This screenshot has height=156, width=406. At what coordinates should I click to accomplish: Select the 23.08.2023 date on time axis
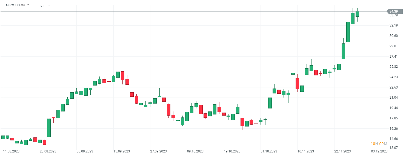48,151
